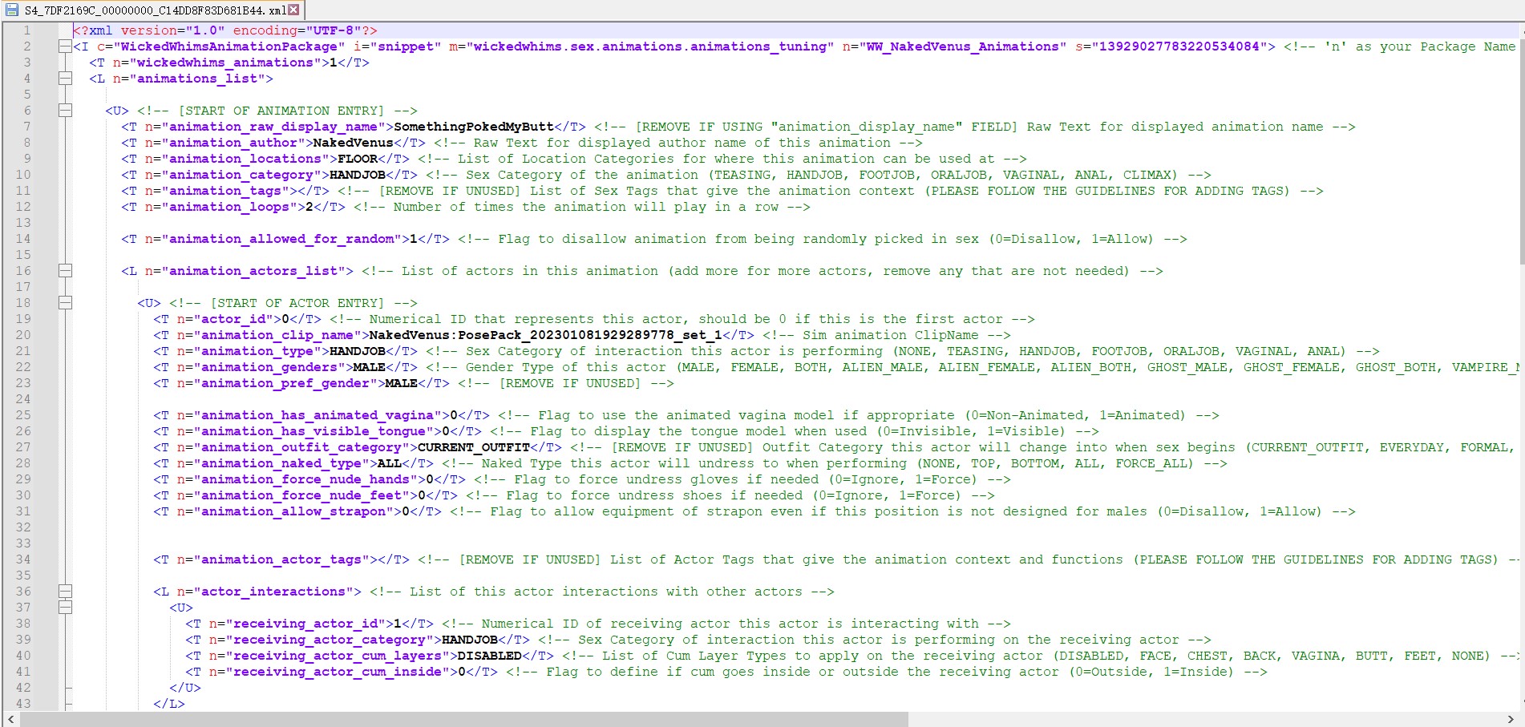Click line number 12 in the margin
The image size is (1525, 727).
[x=23, y=207]
